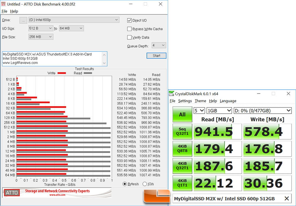Click the Seq write result 578.4
Viewport: 296px width, 206px height.
tap(267, 131)
